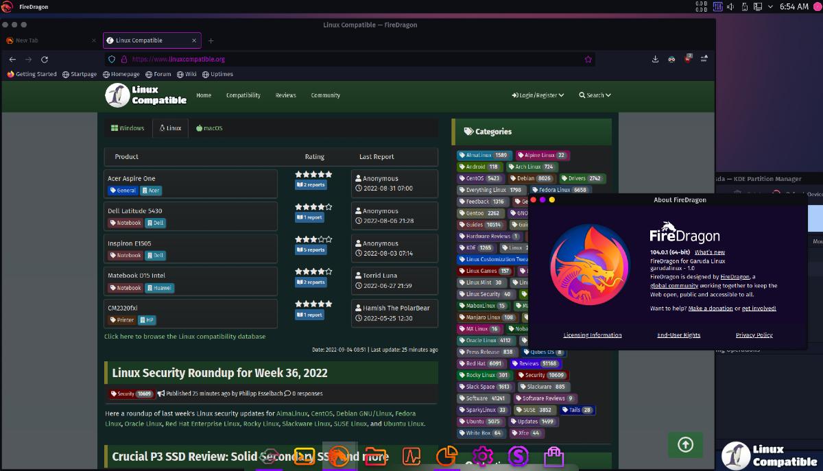Open a new browser tab
Viewport: 823px width, 471px height.
211,40
